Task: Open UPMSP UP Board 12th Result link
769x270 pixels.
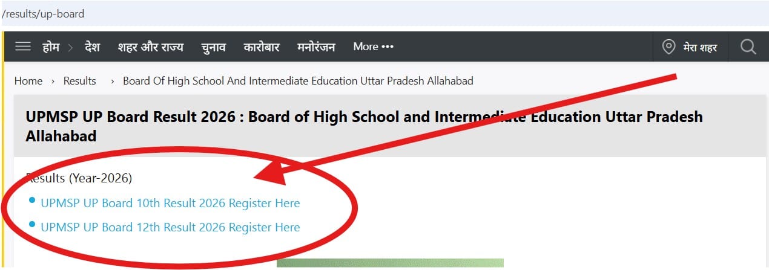Action: (170, 228)
